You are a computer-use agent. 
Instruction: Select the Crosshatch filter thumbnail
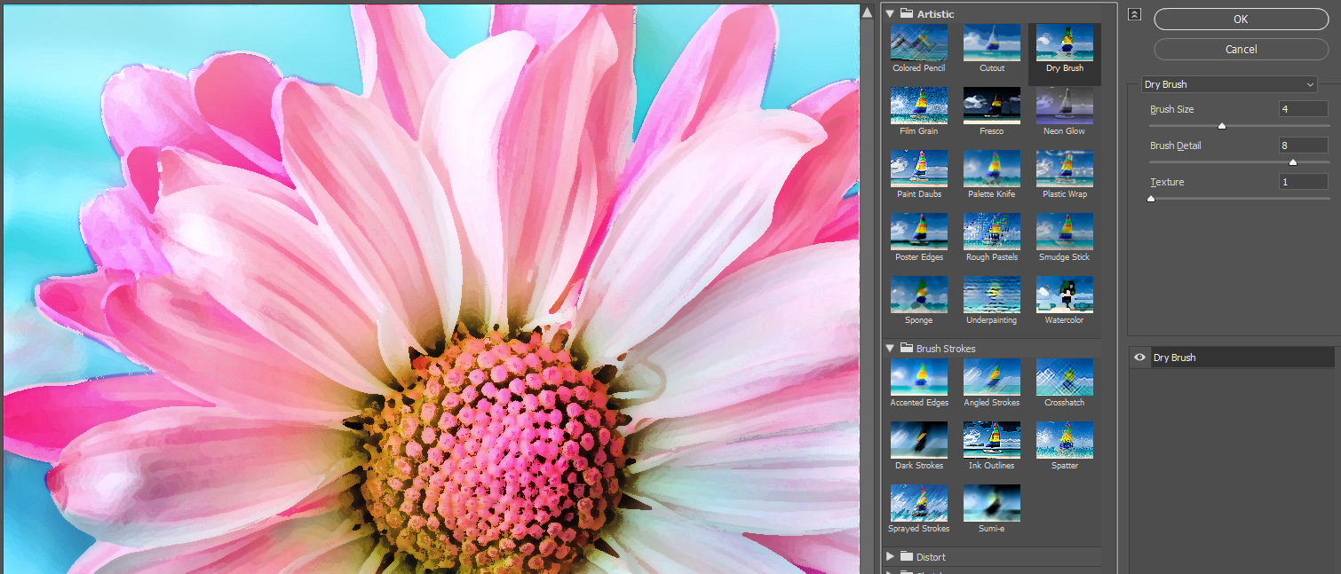pyautogui.click(x=1065, y=377)
